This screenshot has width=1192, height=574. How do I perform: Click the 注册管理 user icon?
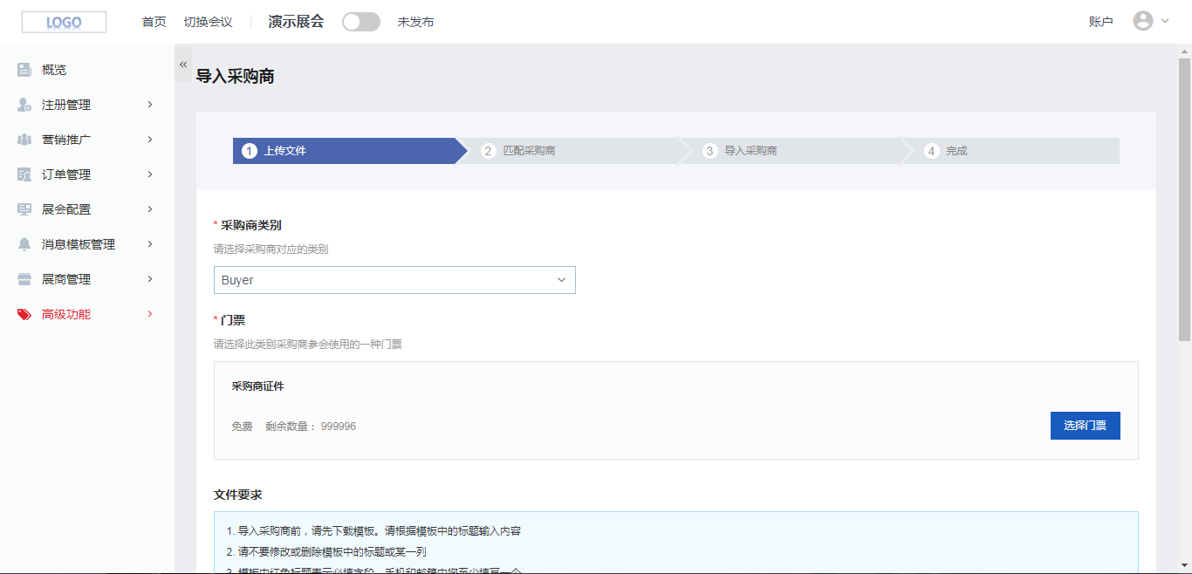(x=24, y=105)
